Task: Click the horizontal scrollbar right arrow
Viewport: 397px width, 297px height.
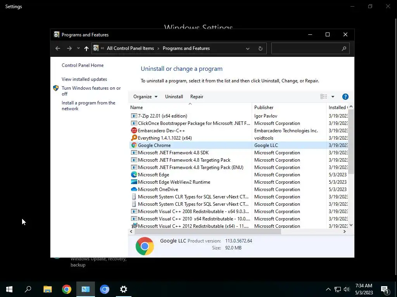Action: point(344,231)
